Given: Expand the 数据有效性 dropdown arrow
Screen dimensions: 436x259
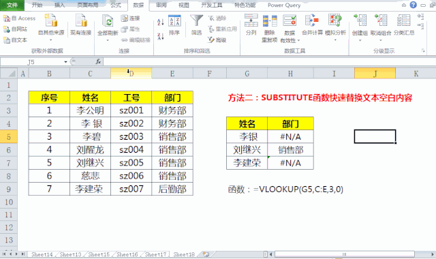Looking at the screenshot, I should 298,41.
